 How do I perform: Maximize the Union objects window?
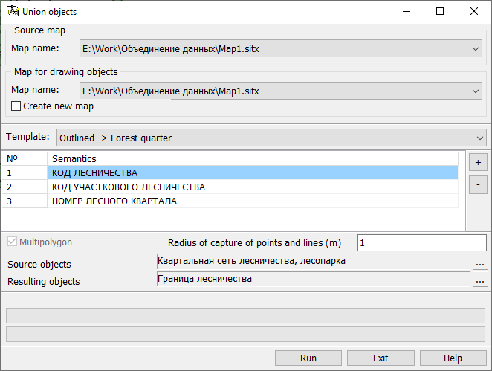(440, 12)
